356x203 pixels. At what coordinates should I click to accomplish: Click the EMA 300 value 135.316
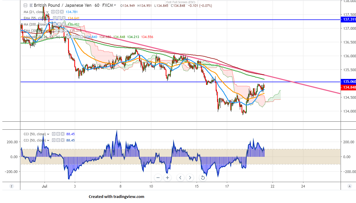click(75, 31)
